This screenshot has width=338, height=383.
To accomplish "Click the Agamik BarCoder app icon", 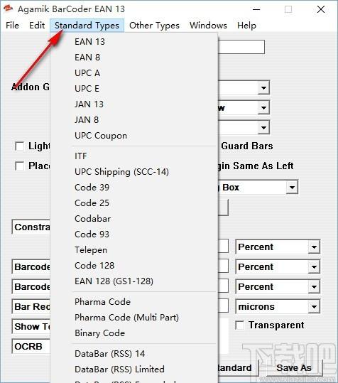I will 9,9.
